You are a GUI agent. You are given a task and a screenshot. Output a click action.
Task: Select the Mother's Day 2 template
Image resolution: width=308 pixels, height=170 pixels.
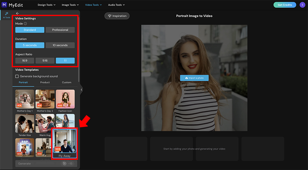coord(45,99)
